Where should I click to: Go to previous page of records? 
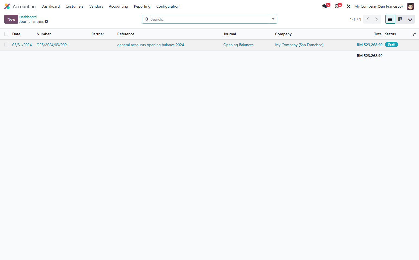click(368, 19)
